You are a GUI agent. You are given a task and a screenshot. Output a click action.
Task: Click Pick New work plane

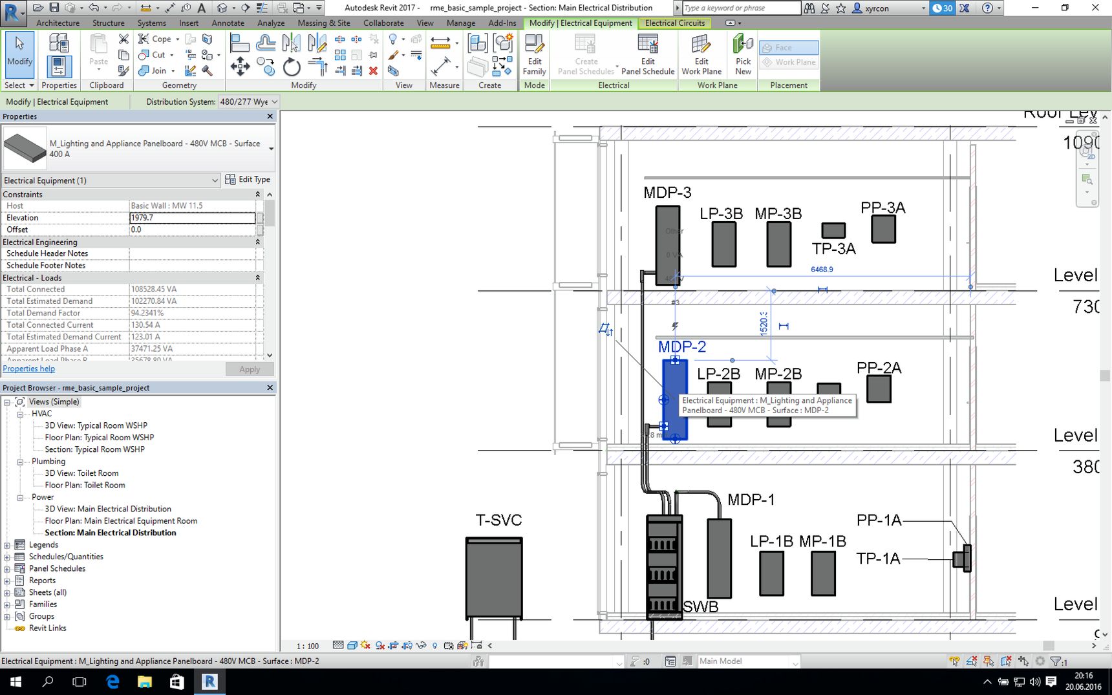coord(743,54)
